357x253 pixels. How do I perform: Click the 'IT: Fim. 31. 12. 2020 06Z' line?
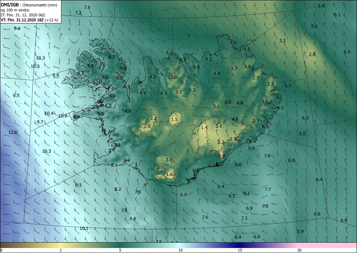tap(23, 15)
